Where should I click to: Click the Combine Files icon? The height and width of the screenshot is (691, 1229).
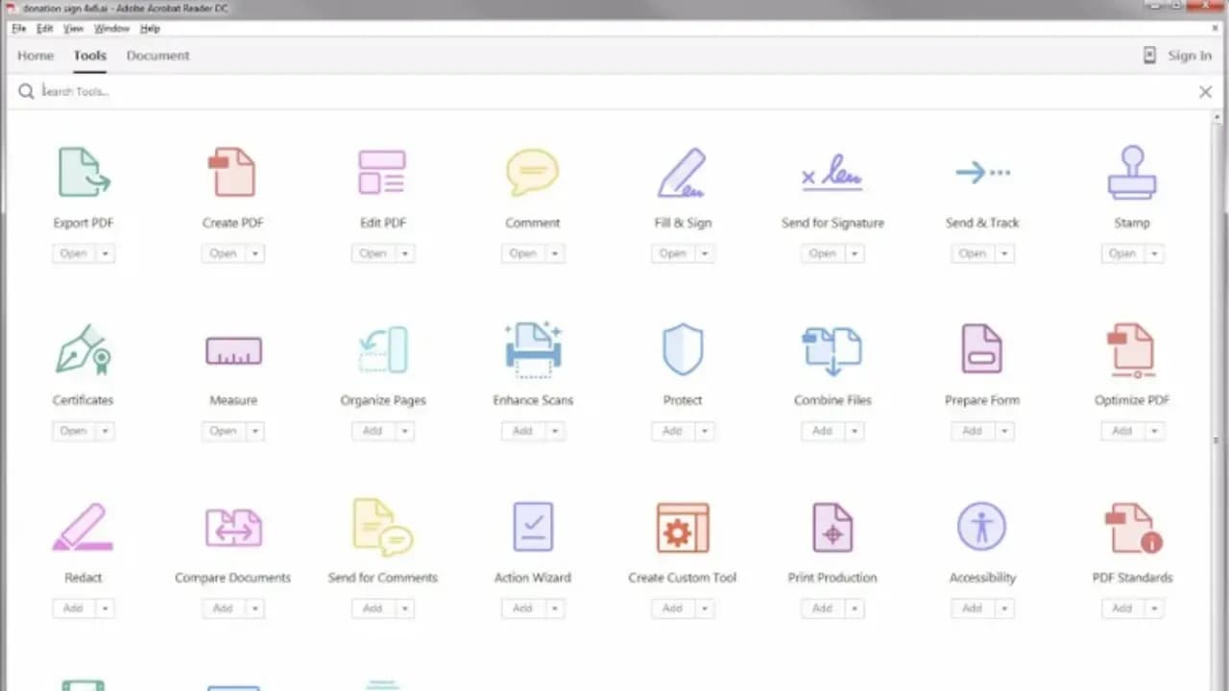pos(832,350)
